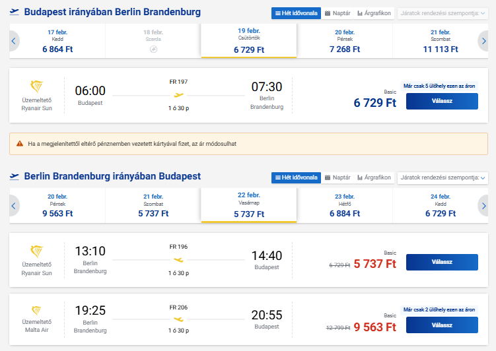Screen dimensions: 496x351
Task: Click right arrow in return date carousel
Action: pos(483,206)
